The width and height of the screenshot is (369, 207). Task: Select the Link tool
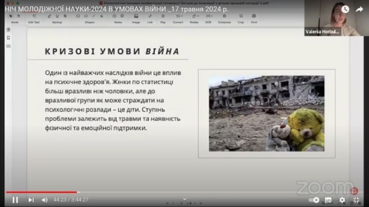[x=150, y=17]
